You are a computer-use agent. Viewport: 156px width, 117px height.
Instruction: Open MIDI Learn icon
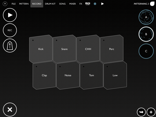(88, 4)
